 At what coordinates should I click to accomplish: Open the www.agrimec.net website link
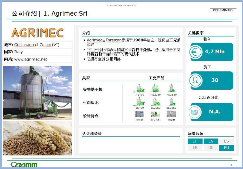click(31, 59)
